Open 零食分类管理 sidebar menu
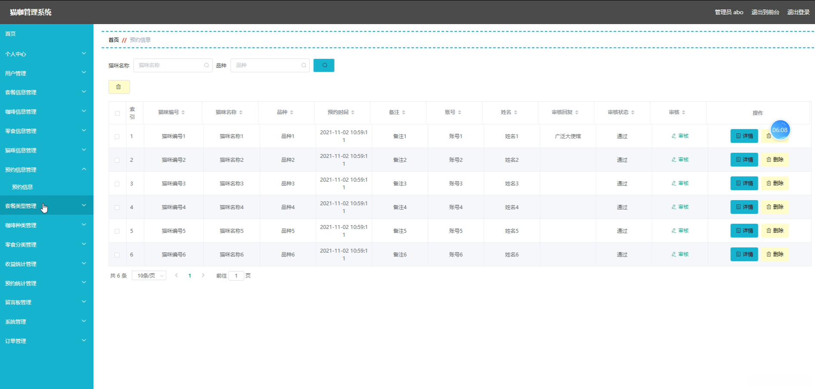This screenshot has height=389, width=815. point(46,244)
